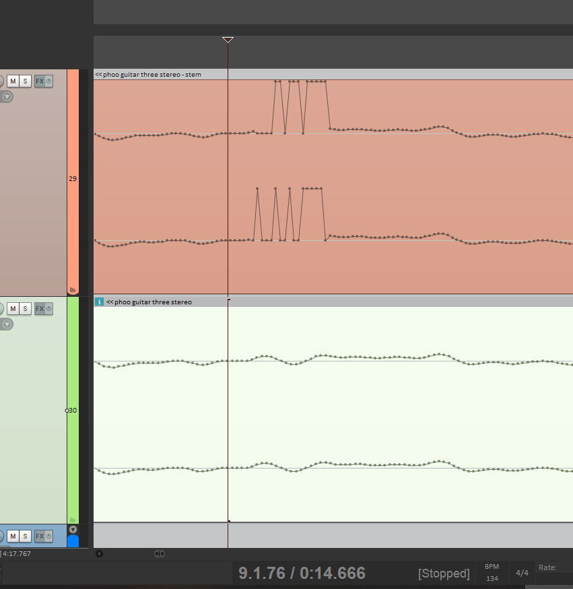
Task: Click the horizontal scrollbar left arrow
Action: pyautogui.click(x=99, y=554)
